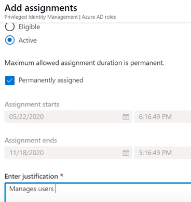191x202 pixels.
Task: Click the Enter justification label
Action: (x=31, y=177)
